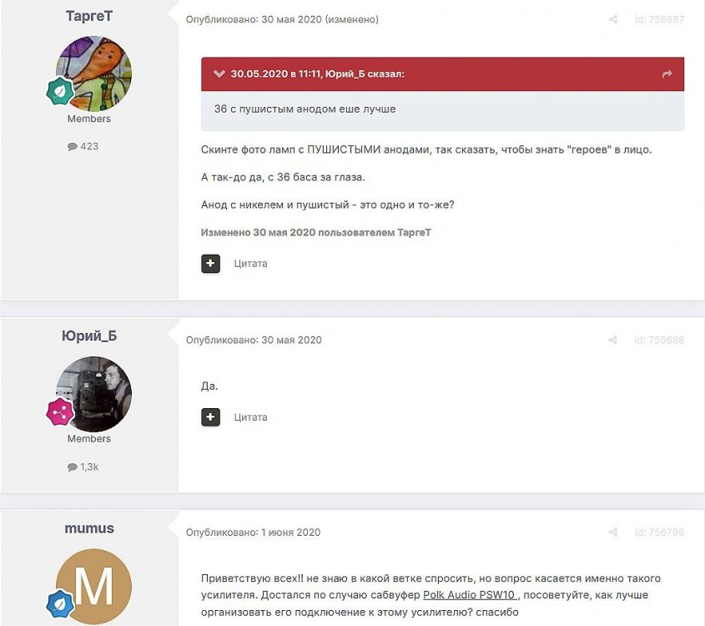The image size is (705, 626).
Task: Click the share icon on mumus's post
Action: pos(613,533)
